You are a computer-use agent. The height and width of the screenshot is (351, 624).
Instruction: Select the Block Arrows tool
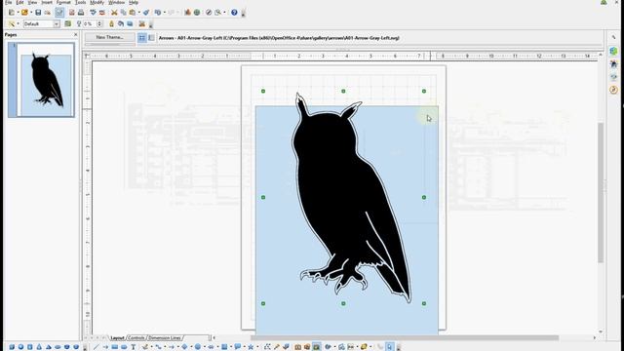pyautogui.click(x=211, y=347)
